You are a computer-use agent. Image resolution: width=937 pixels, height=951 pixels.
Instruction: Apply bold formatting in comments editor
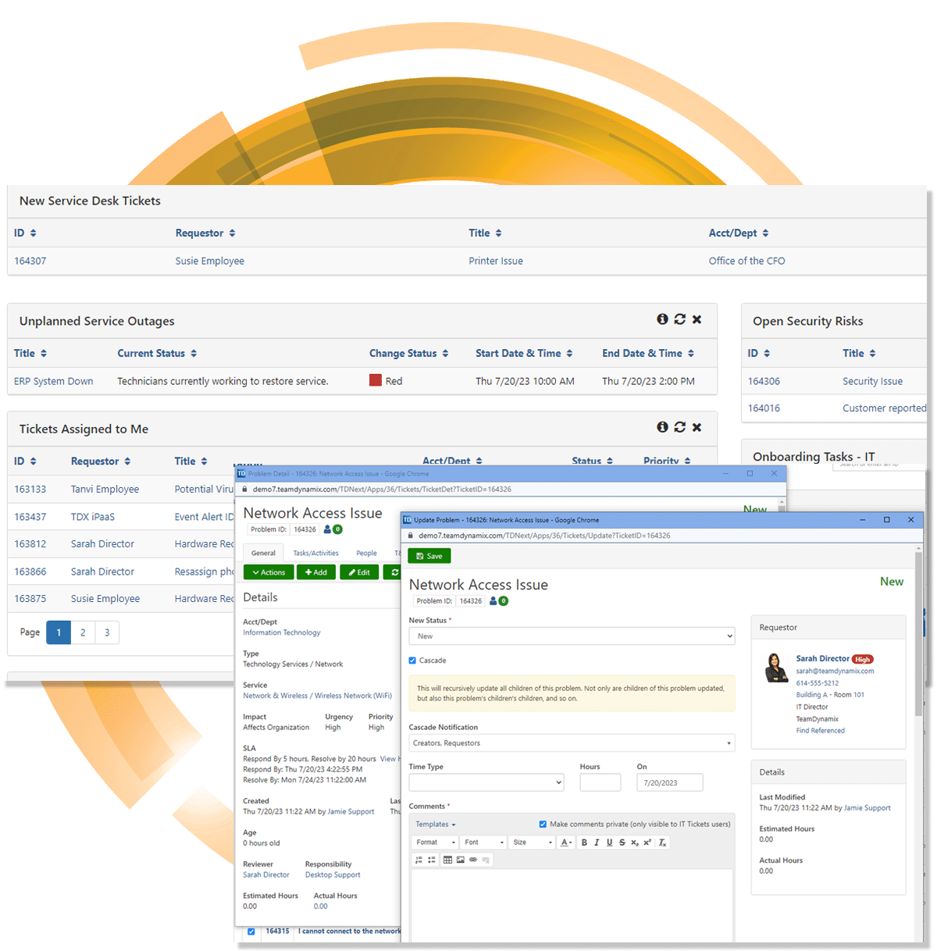[x=584, y=842]
